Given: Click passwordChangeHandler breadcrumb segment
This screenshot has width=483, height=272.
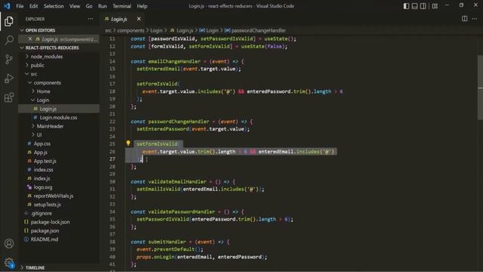Looking at the screenshot, I should (x=255, y=30).
